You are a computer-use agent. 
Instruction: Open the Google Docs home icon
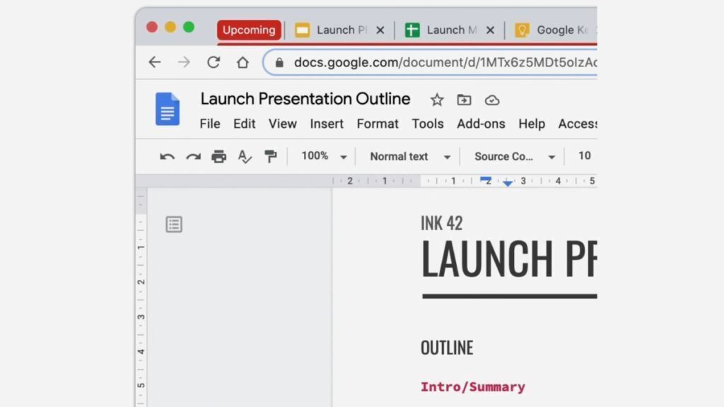pyautogui.click(x=168, y=110)
